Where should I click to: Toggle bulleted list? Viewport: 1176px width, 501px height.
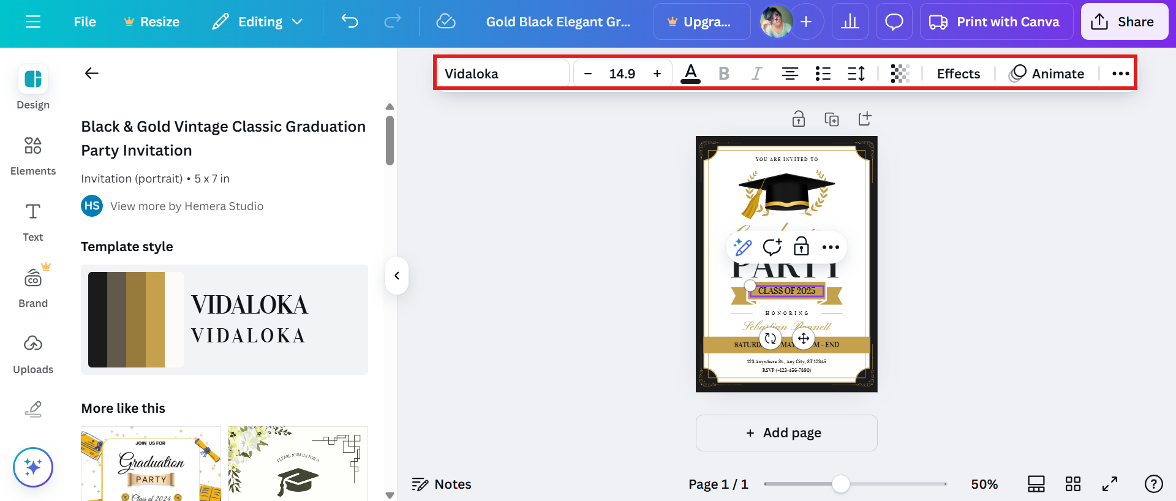[x=823, y=73]
